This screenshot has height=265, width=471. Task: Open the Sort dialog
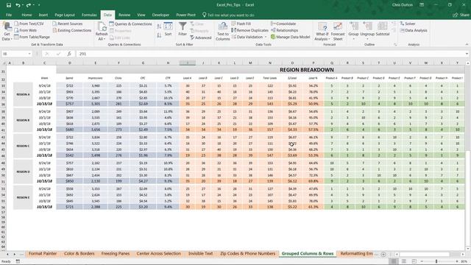168,29
